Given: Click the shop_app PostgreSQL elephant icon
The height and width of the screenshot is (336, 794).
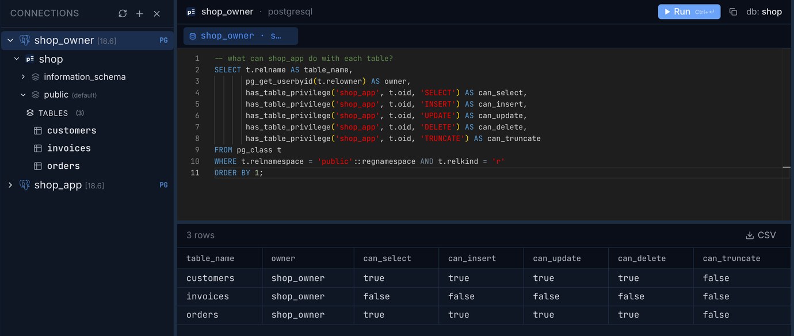Looking at the screenshot, I should [x=25, y=185].
